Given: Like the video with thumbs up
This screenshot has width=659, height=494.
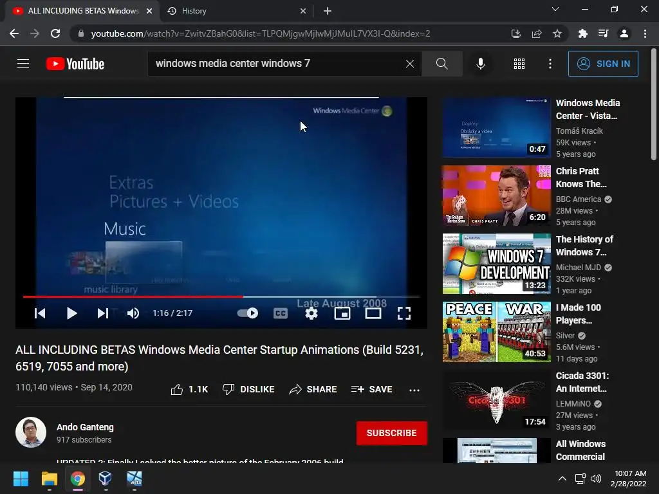Looking at the screenshot, I should tap(190, 389).
